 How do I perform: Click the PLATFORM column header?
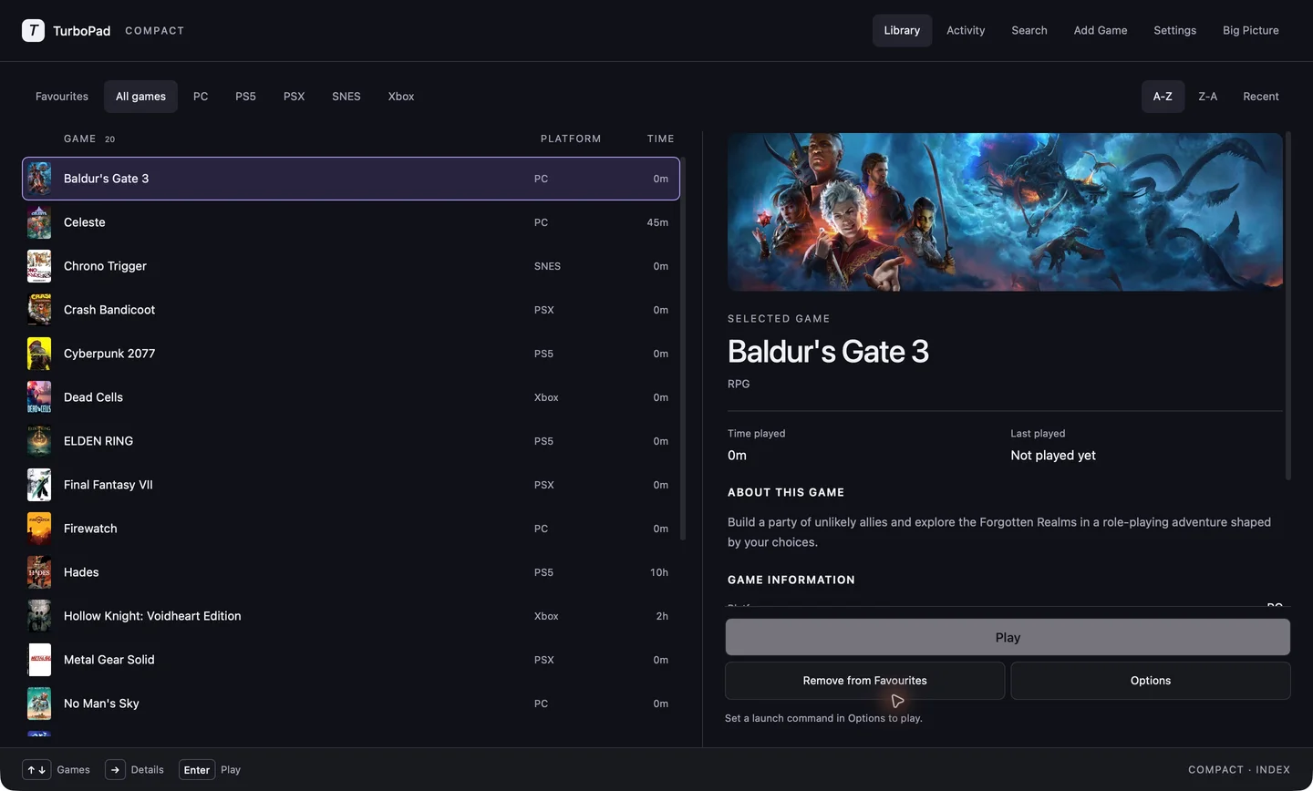tap(571, 139)
